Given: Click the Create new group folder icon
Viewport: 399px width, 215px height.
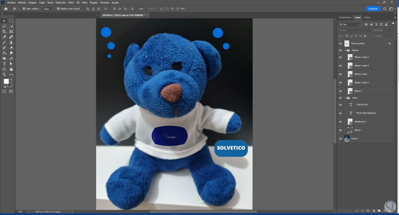Looking at the screenshot, I should pos(379,211).
